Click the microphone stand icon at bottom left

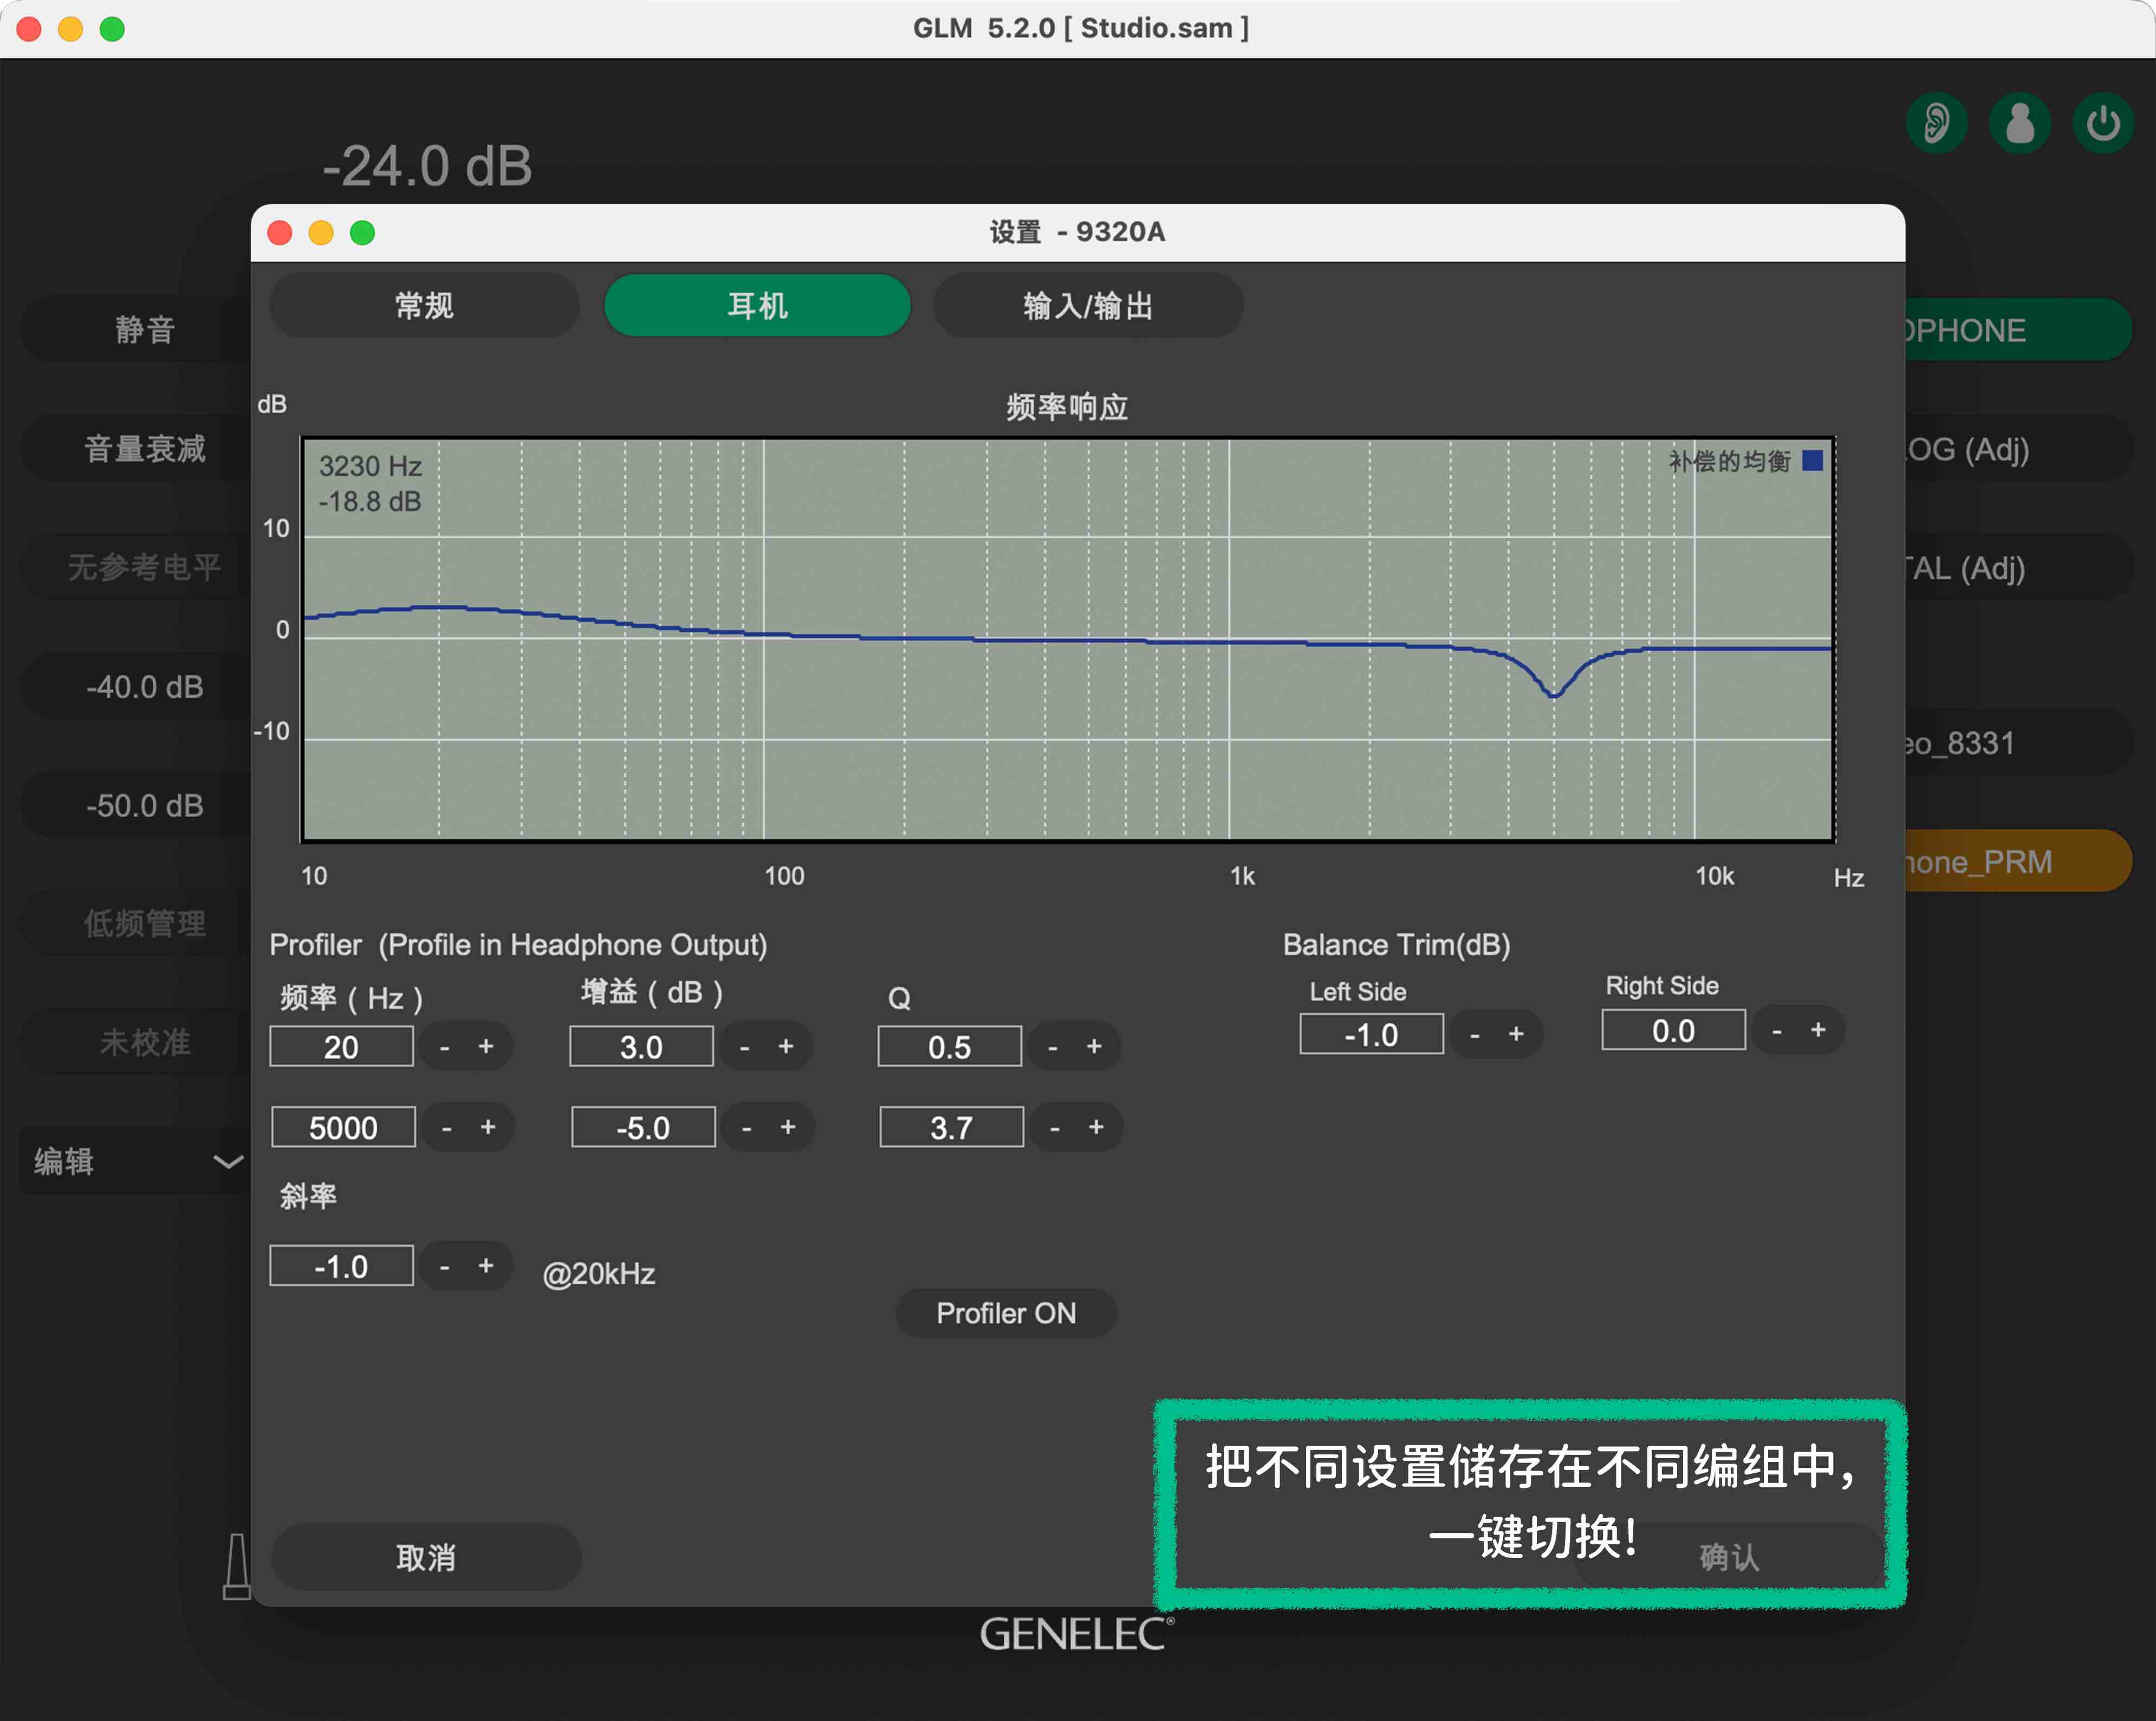[x=237, y=1566]
